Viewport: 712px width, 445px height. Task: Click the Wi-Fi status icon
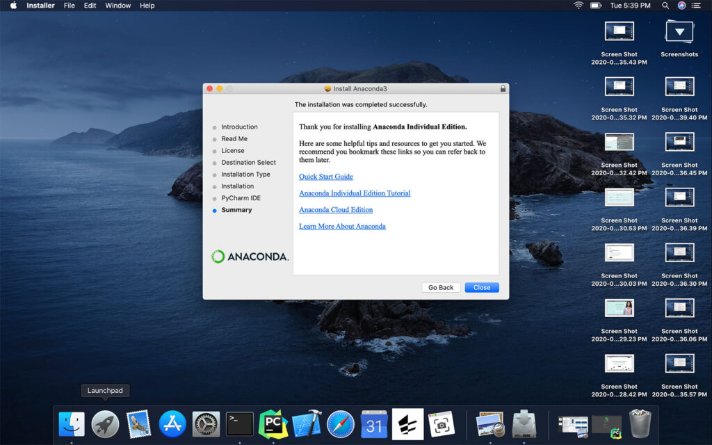point(578,6)
